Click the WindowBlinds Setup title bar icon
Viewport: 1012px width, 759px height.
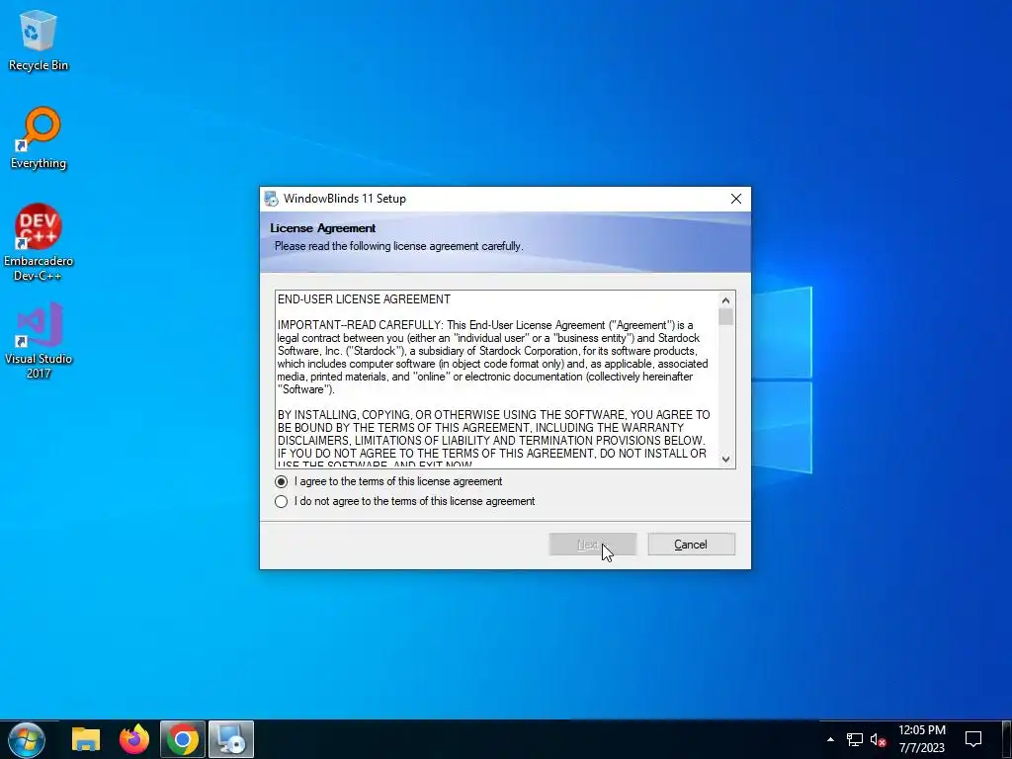pos(271,199)
